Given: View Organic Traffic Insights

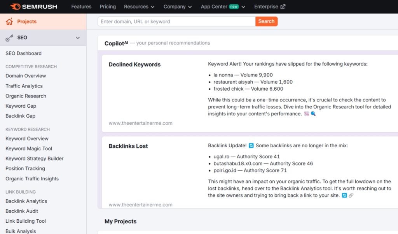Looking at the screenshot, I should [x=32, y=179].
